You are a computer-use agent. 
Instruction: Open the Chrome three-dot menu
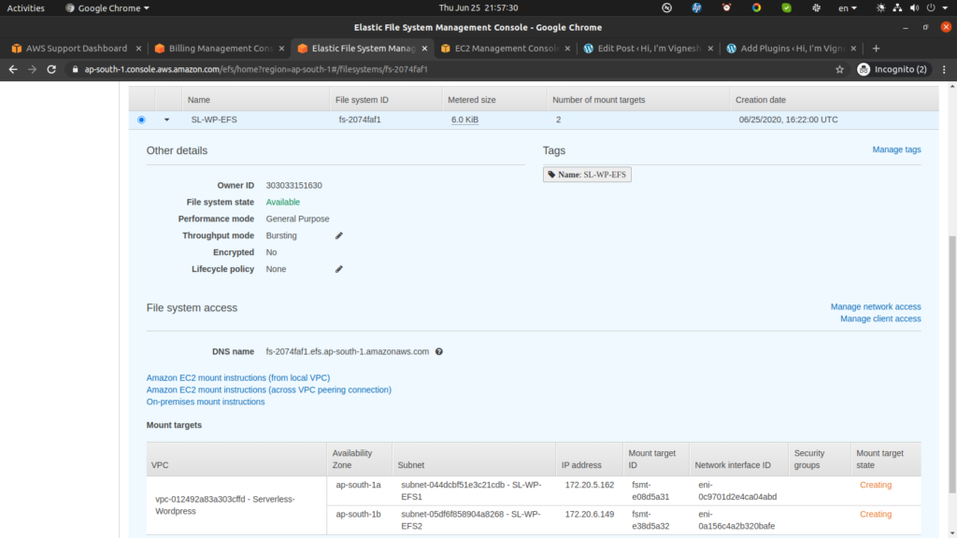coord(944,69)
